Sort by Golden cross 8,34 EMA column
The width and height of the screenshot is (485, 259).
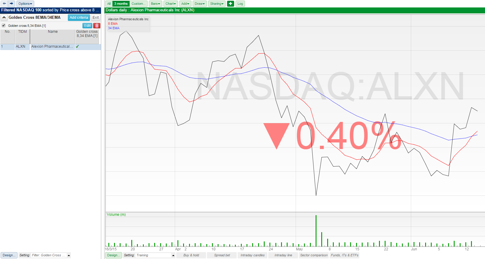tap(87, 36)
